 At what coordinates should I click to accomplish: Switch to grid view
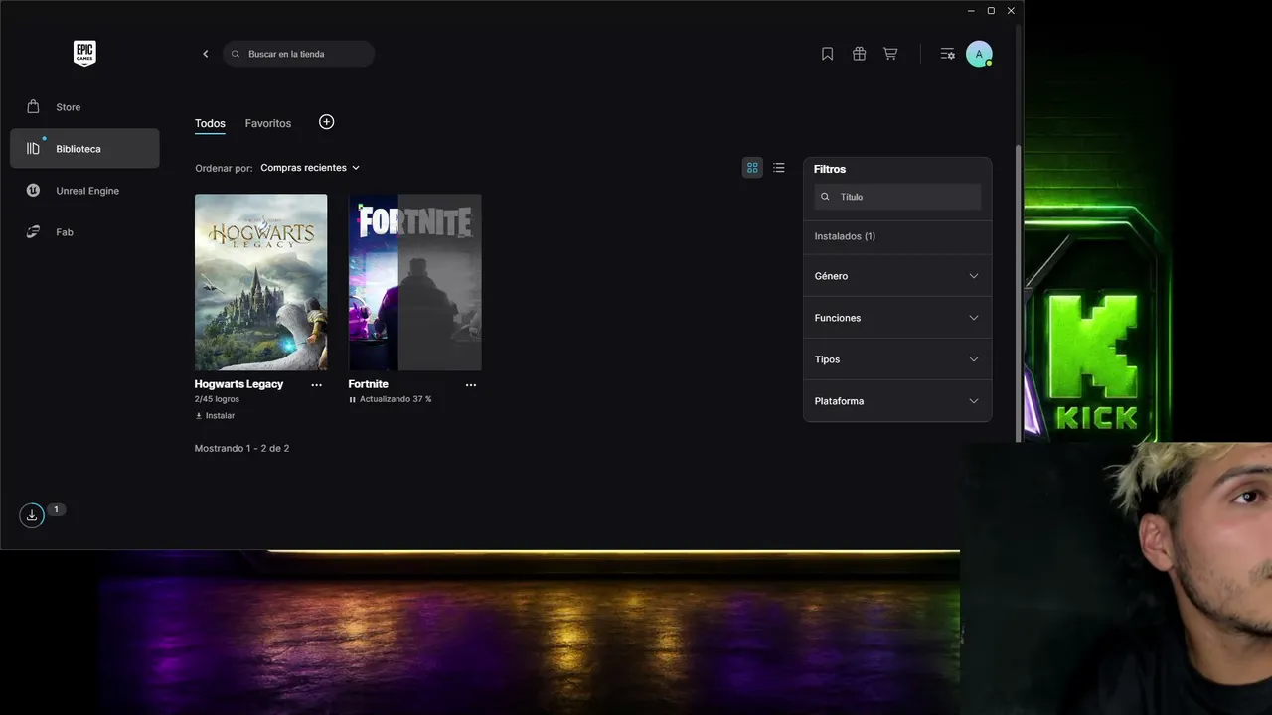(x=752, y=168)
